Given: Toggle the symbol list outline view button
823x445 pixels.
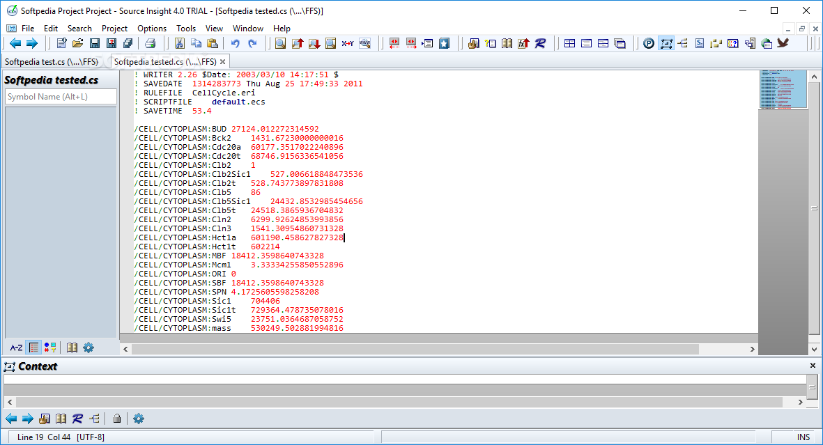Looking at the screenshot, I should pyautogui.click(x=33, y=348).
